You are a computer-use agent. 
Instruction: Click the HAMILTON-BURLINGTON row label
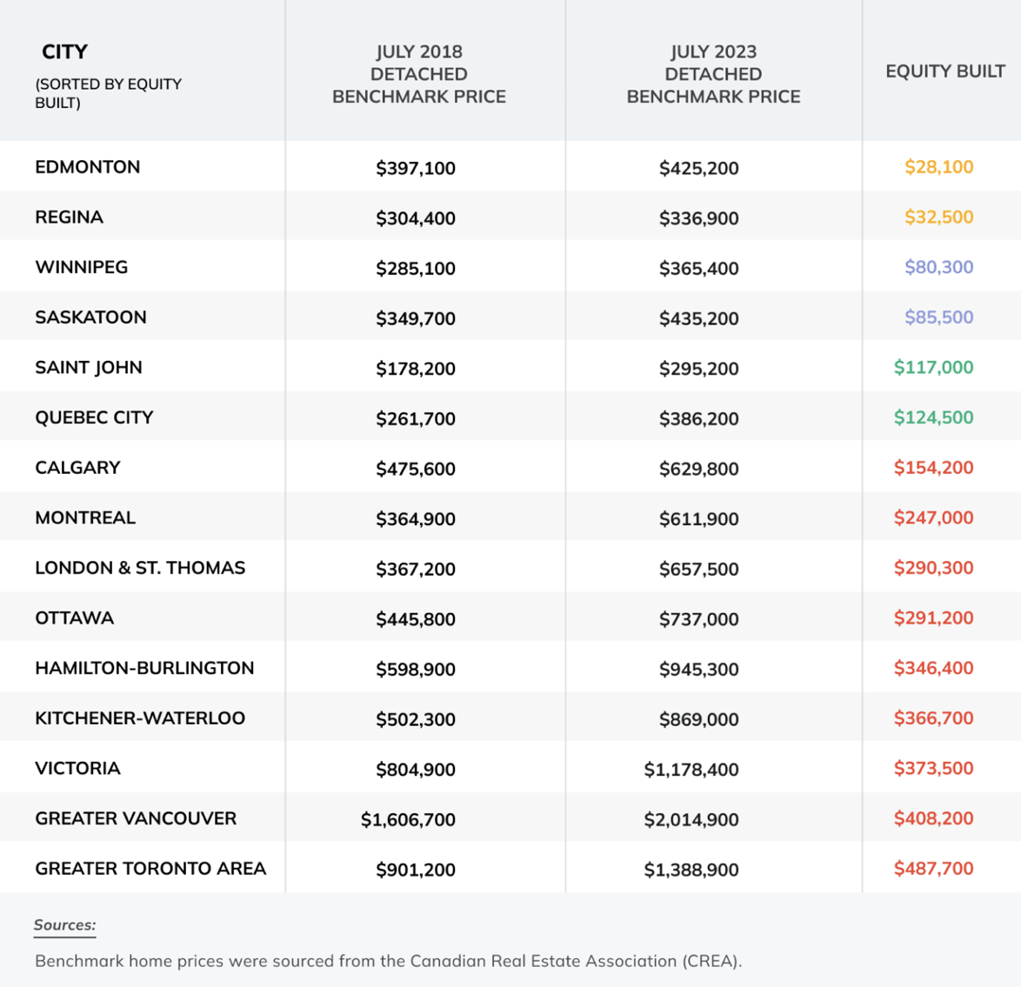(x=144, y=668)
